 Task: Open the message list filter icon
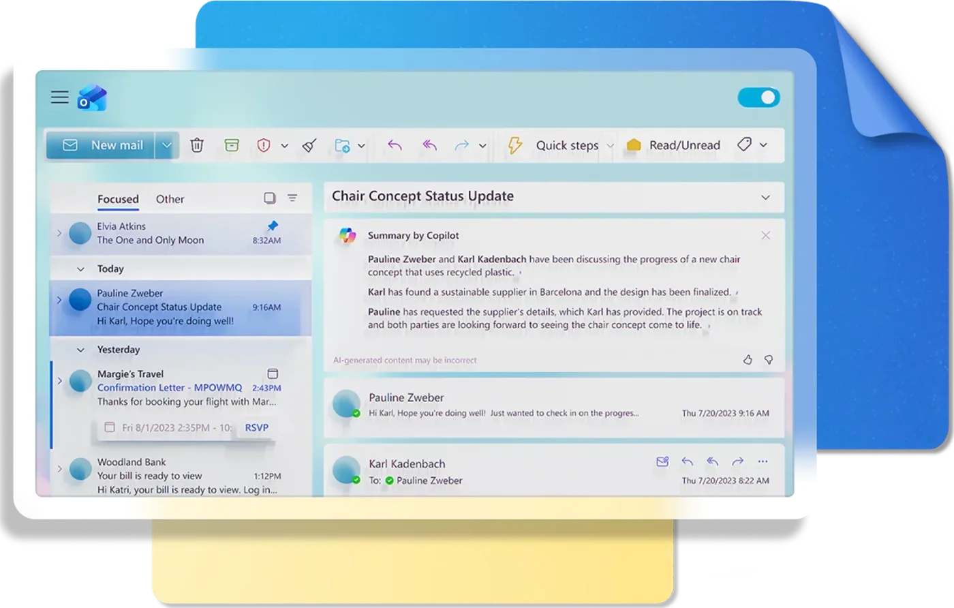pyautogui.click(x=292, y=198)
